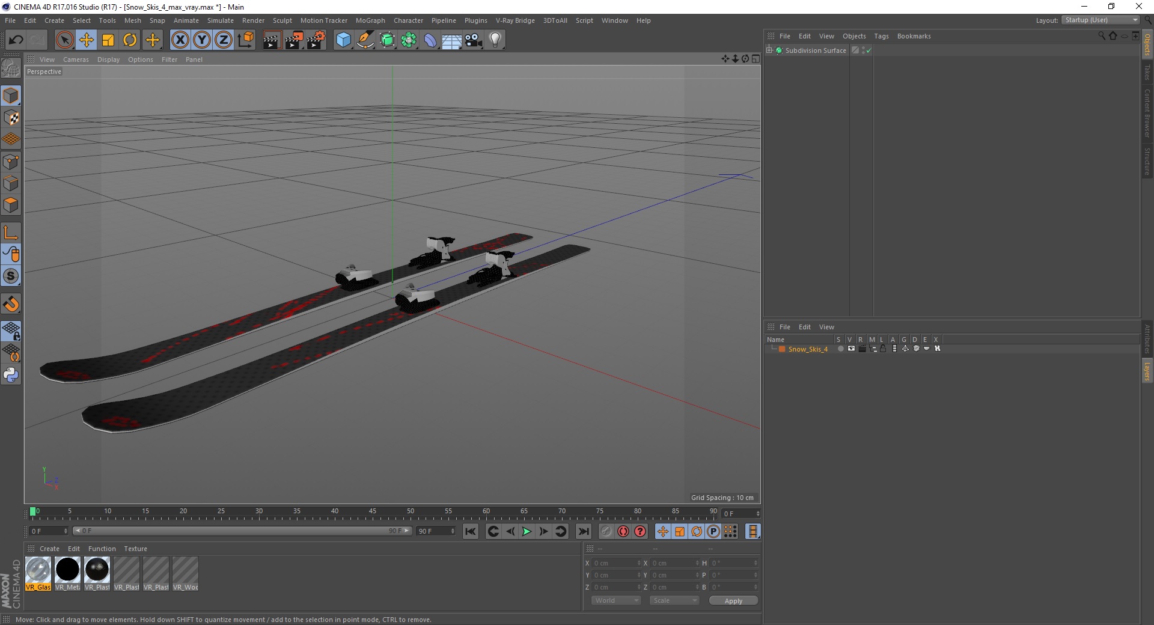Click the Python script icon
1154x625 pixels.
coord(11,375)
